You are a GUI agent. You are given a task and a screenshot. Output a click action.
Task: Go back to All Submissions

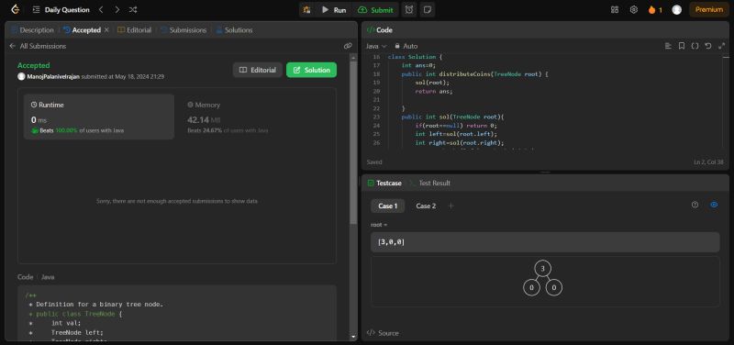point(38,46)
